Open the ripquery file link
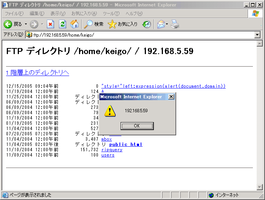This screenshot has width=265, height=200. coord(112,150)
